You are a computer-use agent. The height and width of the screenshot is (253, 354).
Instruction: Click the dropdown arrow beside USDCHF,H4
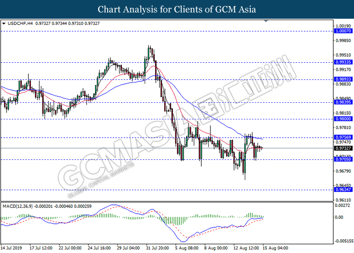click(x=4, y=23)
